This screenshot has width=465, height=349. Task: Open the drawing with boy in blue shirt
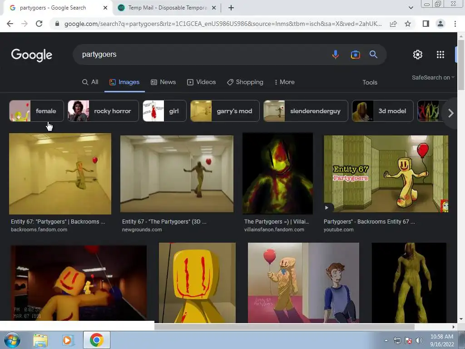[303, 283]
